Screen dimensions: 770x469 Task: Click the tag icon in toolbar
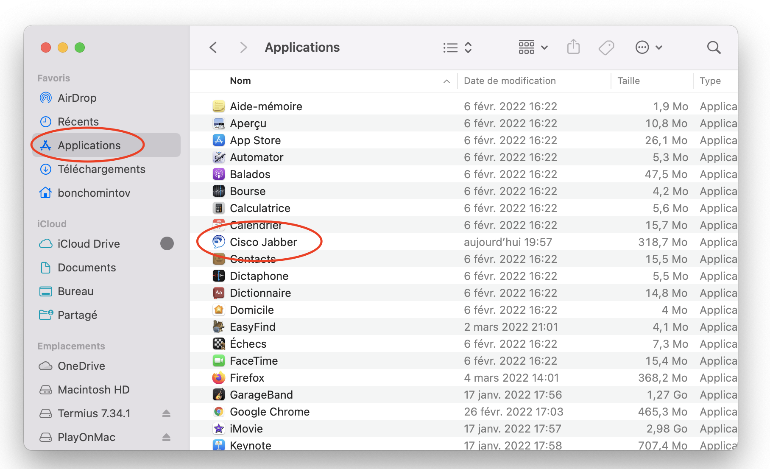pyautogui.click(x=606, y=47)
